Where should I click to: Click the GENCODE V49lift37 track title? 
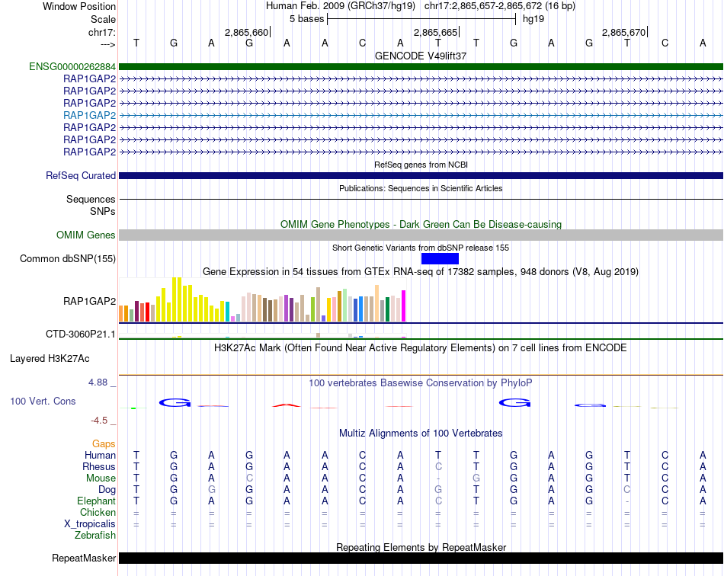[421, 56]
